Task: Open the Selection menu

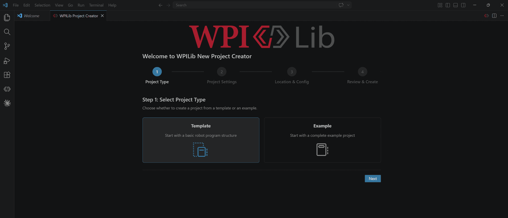Action: 42,5
